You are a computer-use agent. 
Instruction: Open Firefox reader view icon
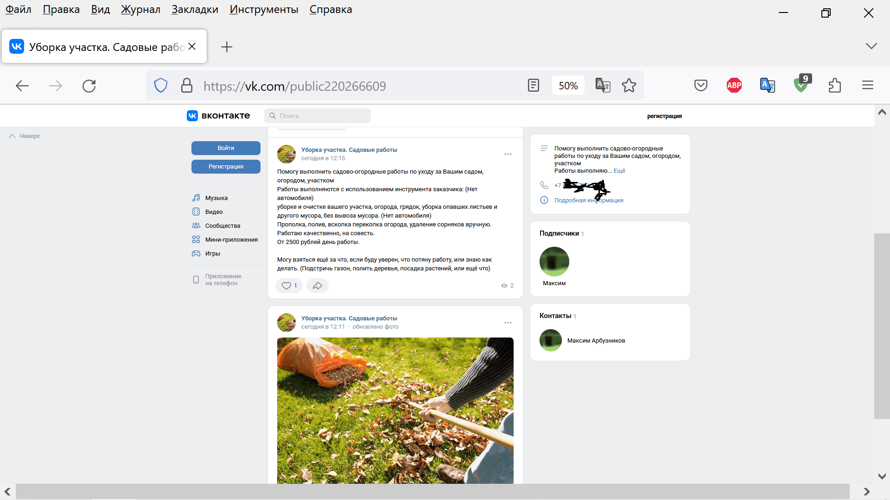coord(534,85)
